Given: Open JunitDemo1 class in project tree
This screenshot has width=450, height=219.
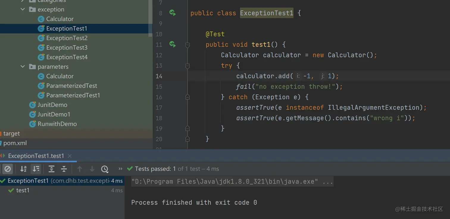Looking at the screenshot, I should pyautogui.click(x=54, y=114).
